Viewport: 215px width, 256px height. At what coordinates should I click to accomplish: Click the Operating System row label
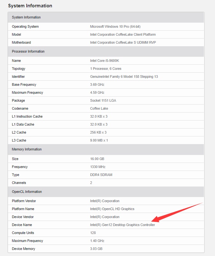click(x=25, y=26)
